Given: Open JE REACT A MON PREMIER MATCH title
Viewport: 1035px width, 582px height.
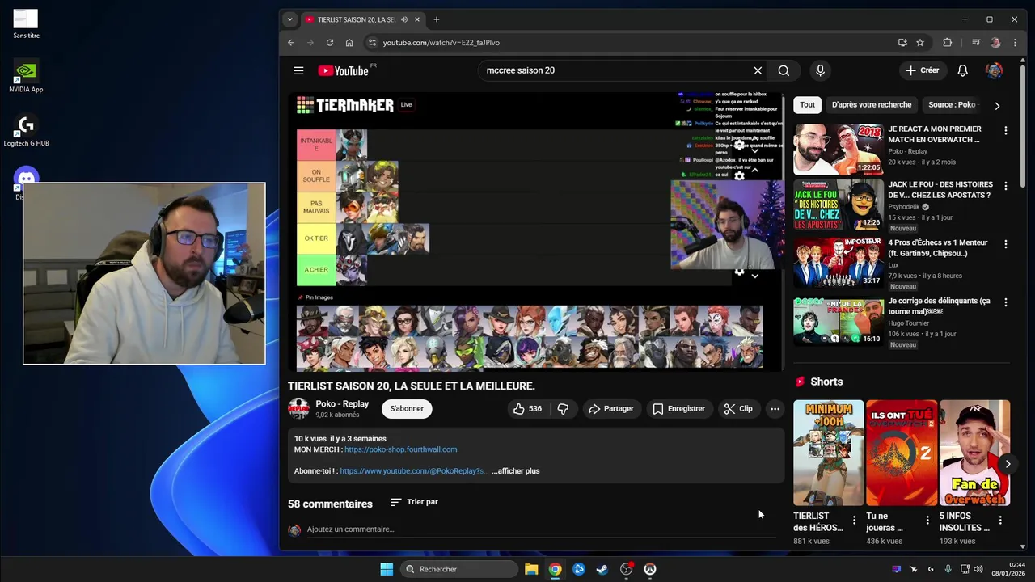Looking at the screenshot, I should 935,134.
